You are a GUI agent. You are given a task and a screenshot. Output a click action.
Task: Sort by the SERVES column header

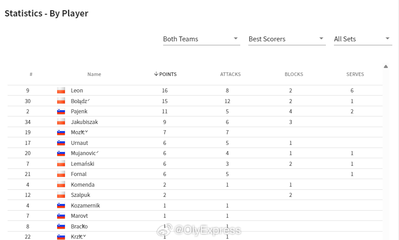tap(355, 74)
